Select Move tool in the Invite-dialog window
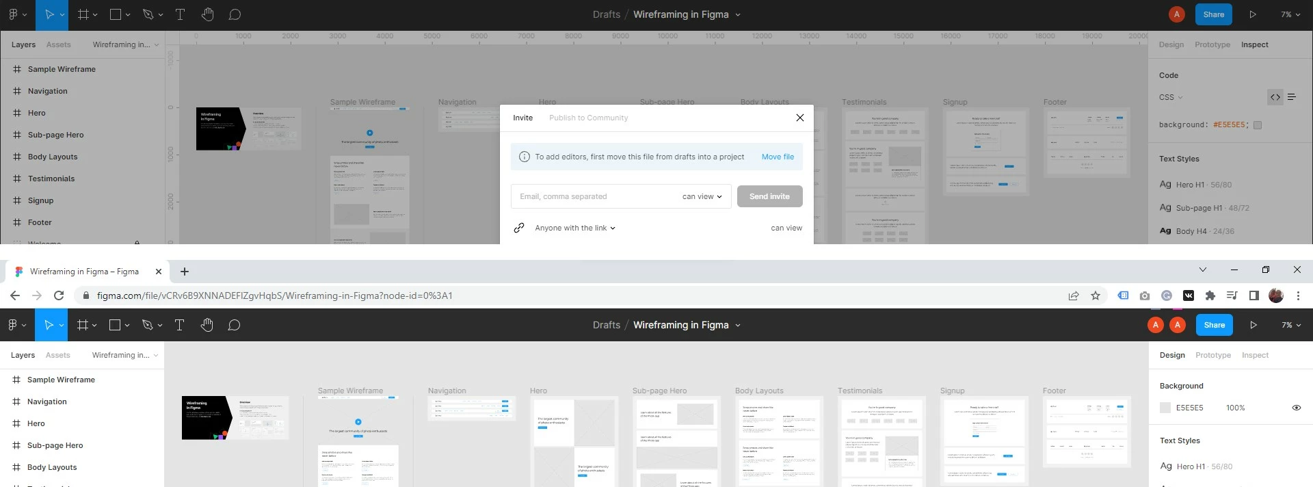Image resolution: width=1313 pixels, height=487 pixels. click(x=49, y=14)
